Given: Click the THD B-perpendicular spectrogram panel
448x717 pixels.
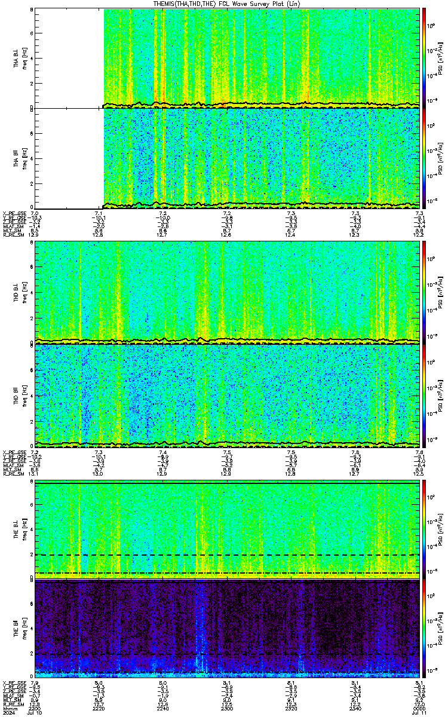Looking at the screenshot, I should click(226, 293).
